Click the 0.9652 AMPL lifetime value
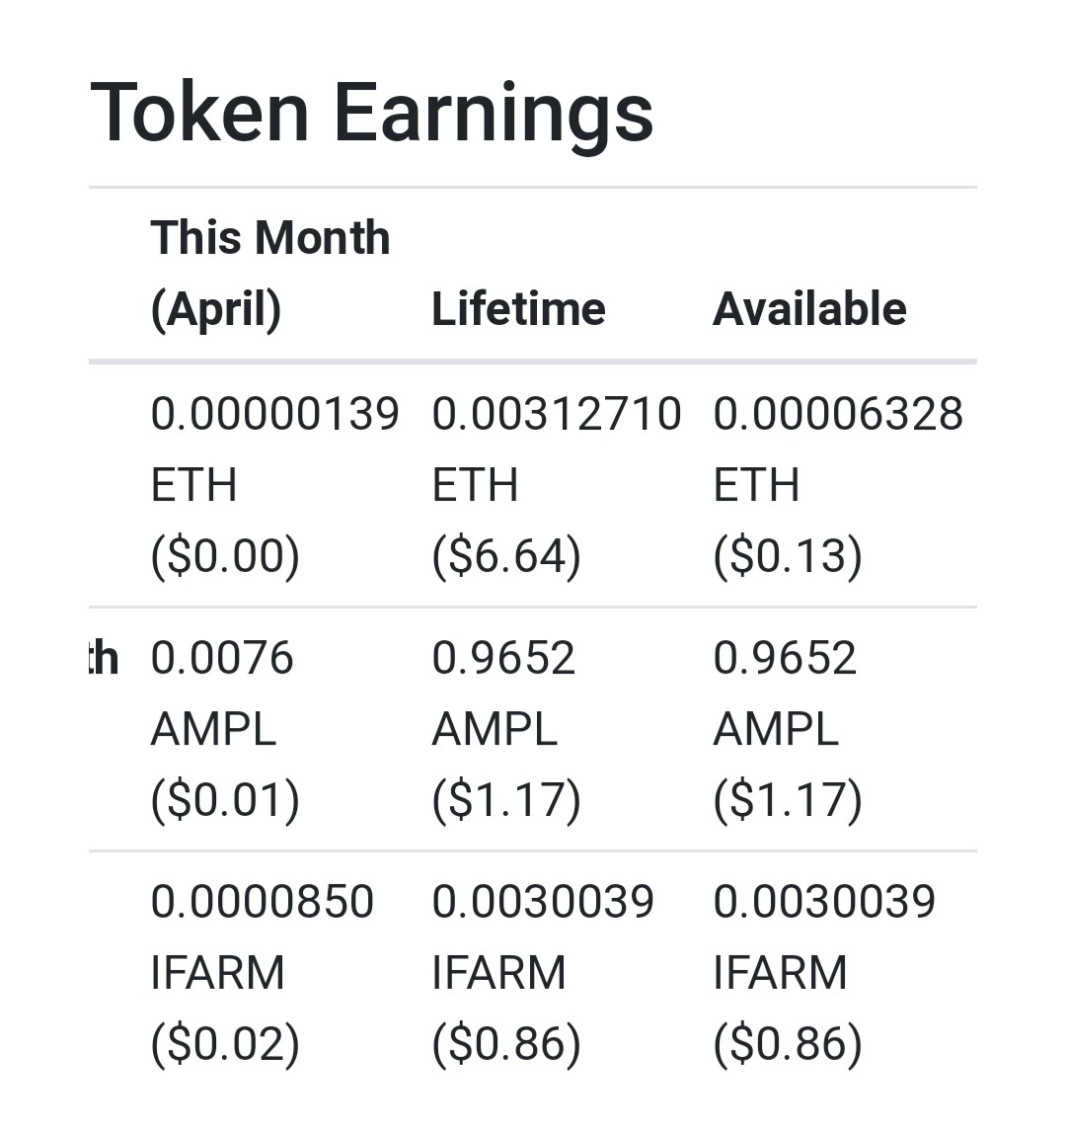Image resolution: width=1066 pixels, height=1136 pixels. point(503,693)
